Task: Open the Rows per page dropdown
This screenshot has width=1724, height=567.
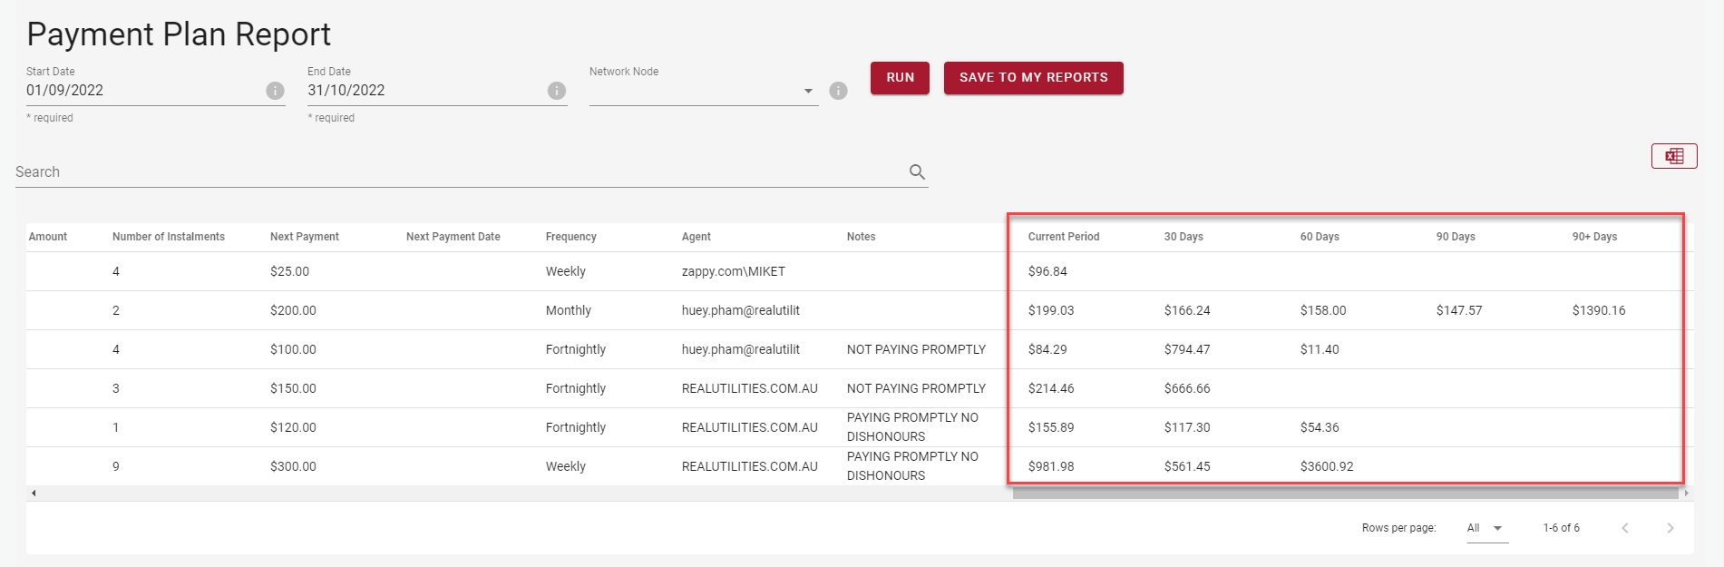Action: tap(1486, 528)
